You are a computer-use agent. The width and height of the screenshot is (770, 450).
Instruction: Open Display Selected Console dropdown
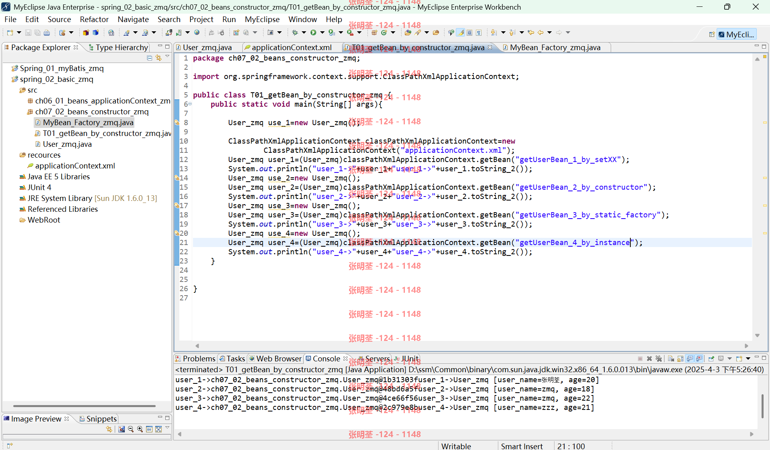[x=729, y=359]
